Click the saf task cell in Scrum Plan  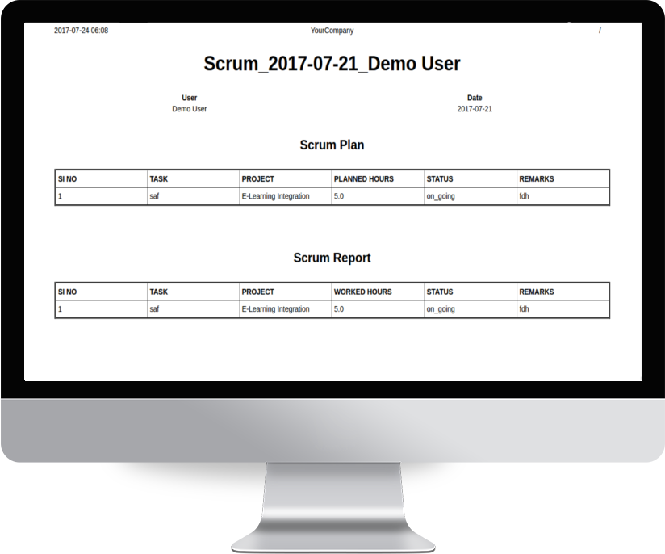pyautogui.click(x=154, y=196)
